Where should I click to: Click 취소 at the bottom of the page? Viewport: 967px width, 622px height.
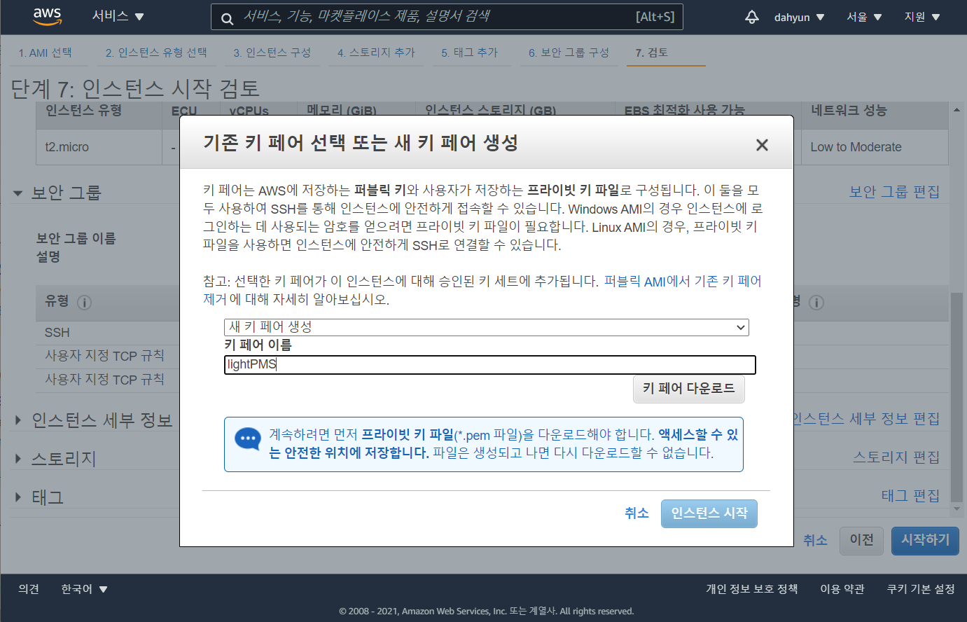[x=815, y=540]
